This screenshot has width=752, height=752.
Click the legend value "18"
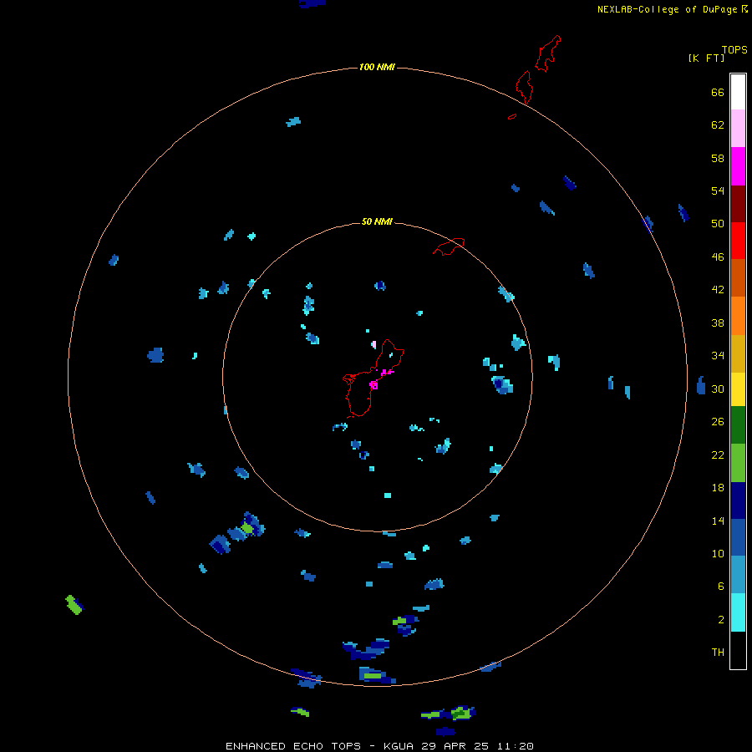[x=718, y=488]
